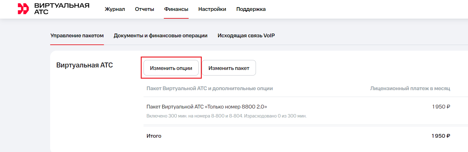The height and width of the screenshot is (152, 468).
Task: Open the Журнал menu item
Action: click(115, 9)
